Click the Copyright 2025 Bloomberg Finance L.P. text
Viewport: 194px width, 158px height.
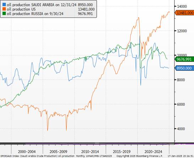140,156
